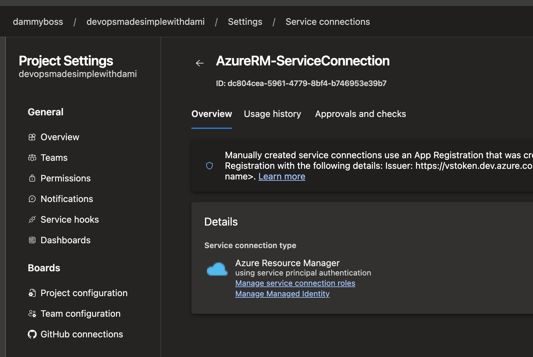Open Team configuration under Boards

81,314
